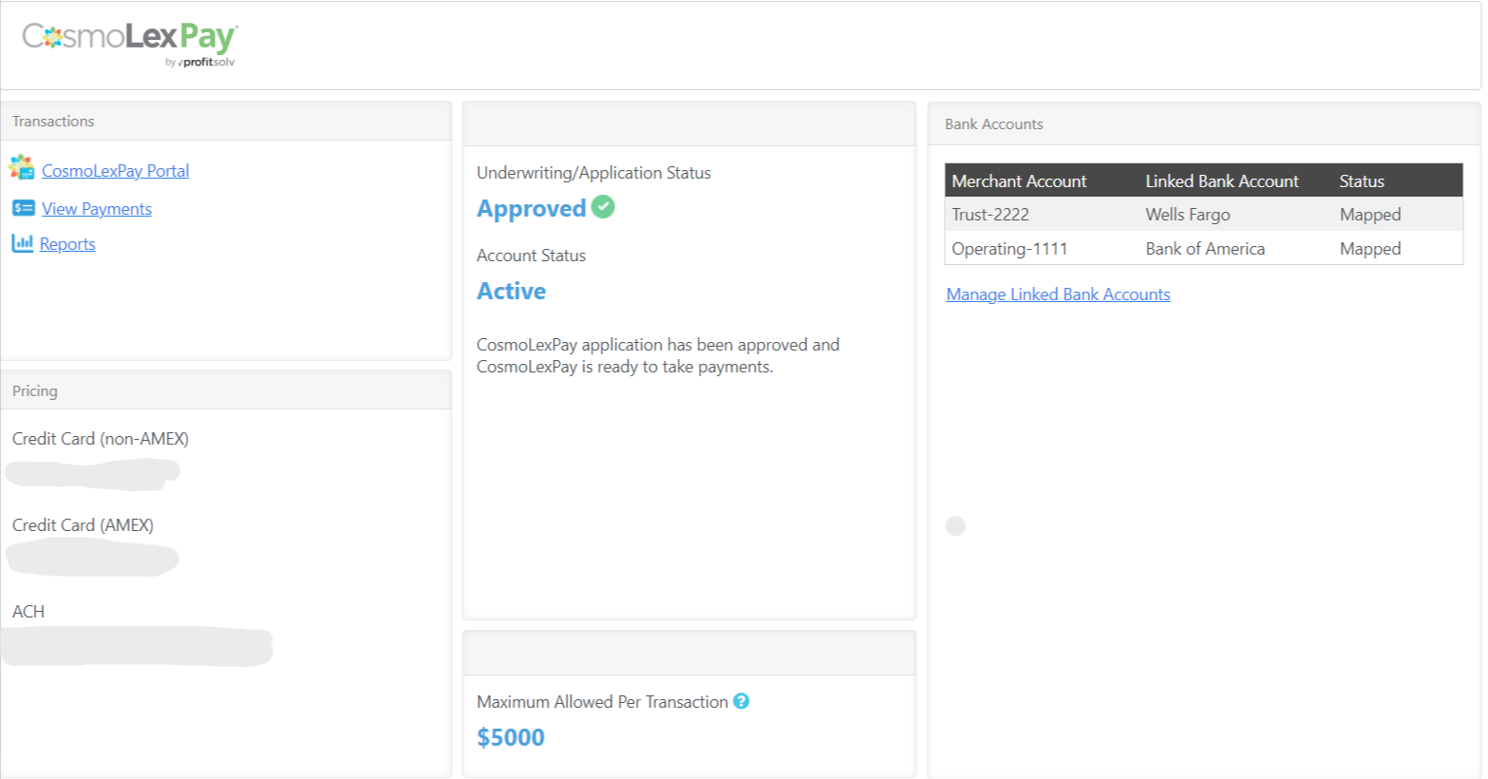Click the CosmoLexPay Portal icon
Screen dimensions: 1488x779
coord(22,168)
